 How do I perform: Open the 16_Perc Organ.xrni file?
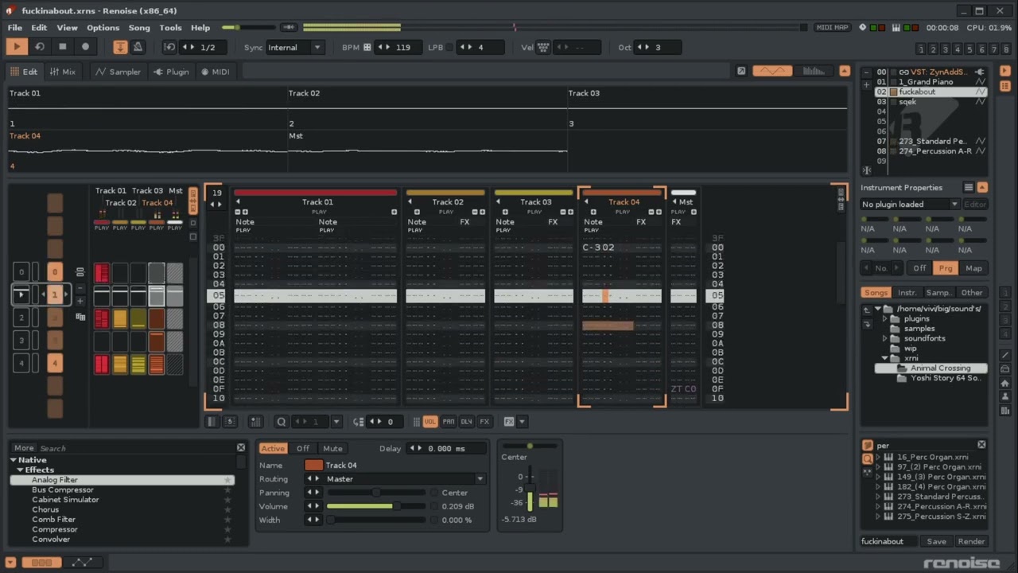coord(932,457)
